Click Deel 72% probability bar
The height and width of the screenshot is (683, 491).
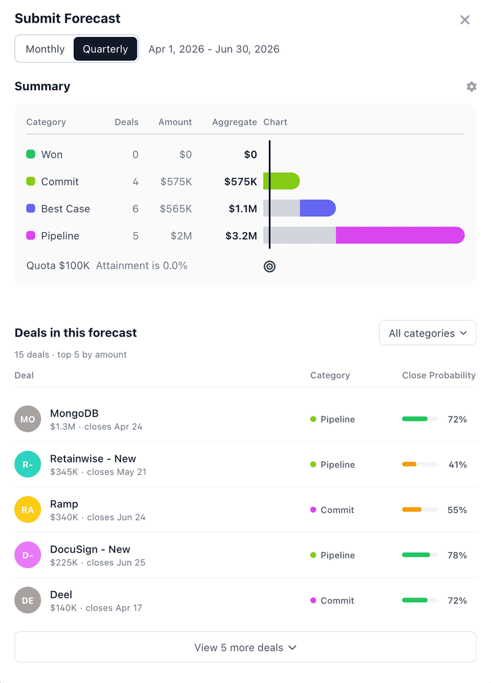click(420, 600)
